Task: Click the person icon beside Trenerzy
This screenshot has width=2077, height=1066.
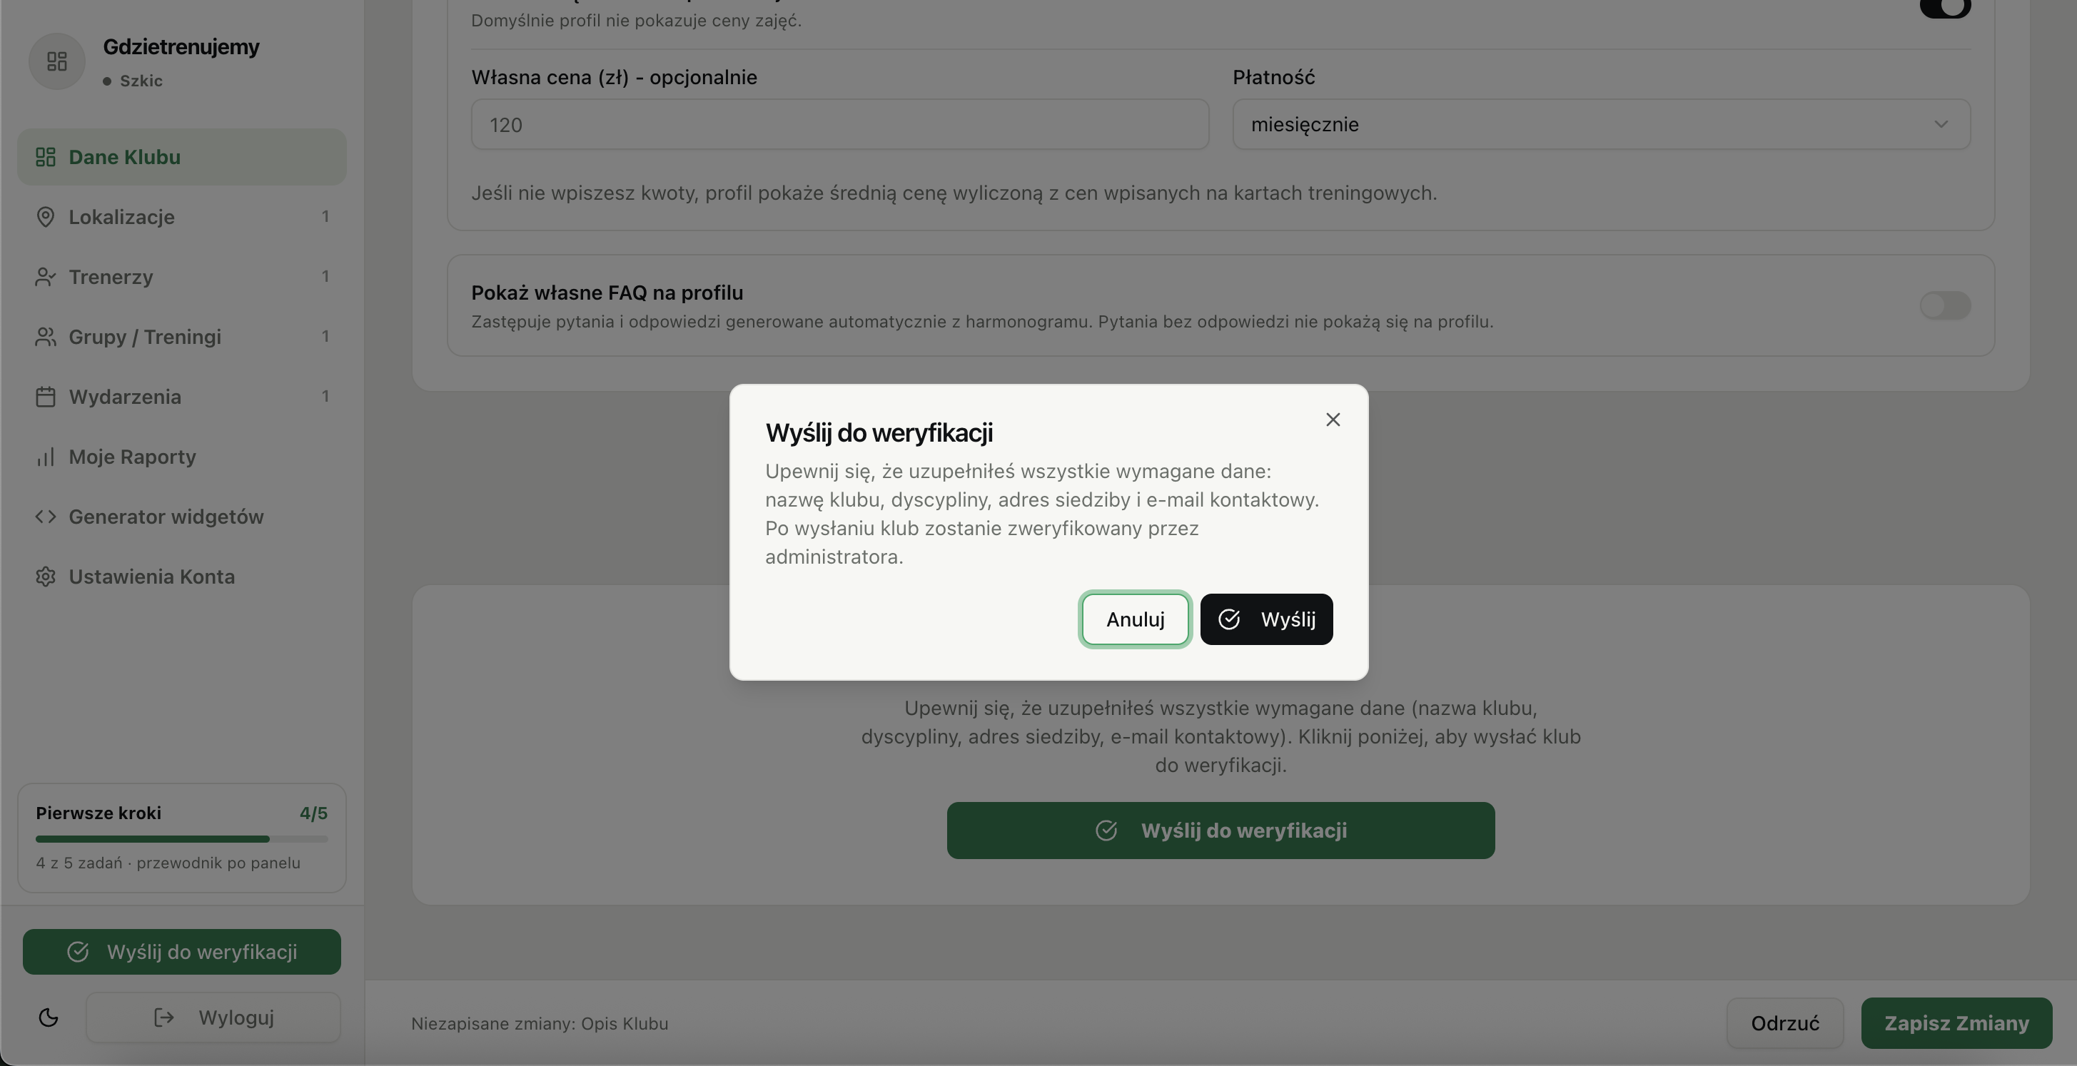Action: pos(46,276)
